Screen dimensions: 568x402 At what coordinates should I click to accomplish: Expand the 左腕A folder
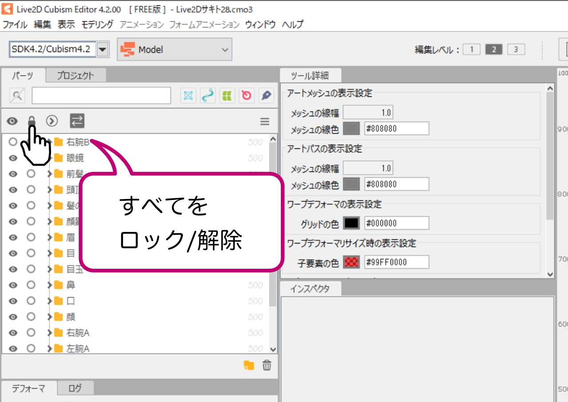(x=50, y=349)
